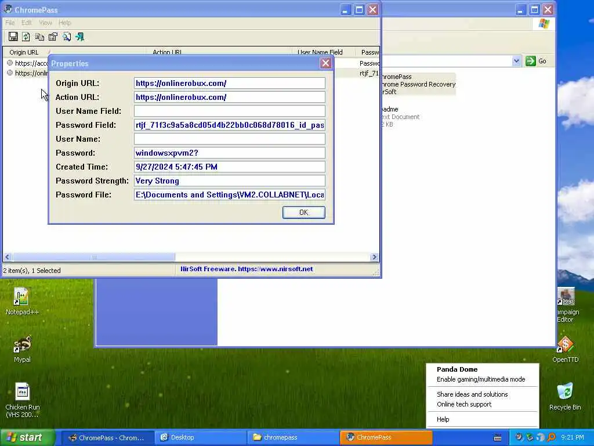Screen dimensions: 594x446
Task: Click the User Name Field column header
Action: point(324,52)
